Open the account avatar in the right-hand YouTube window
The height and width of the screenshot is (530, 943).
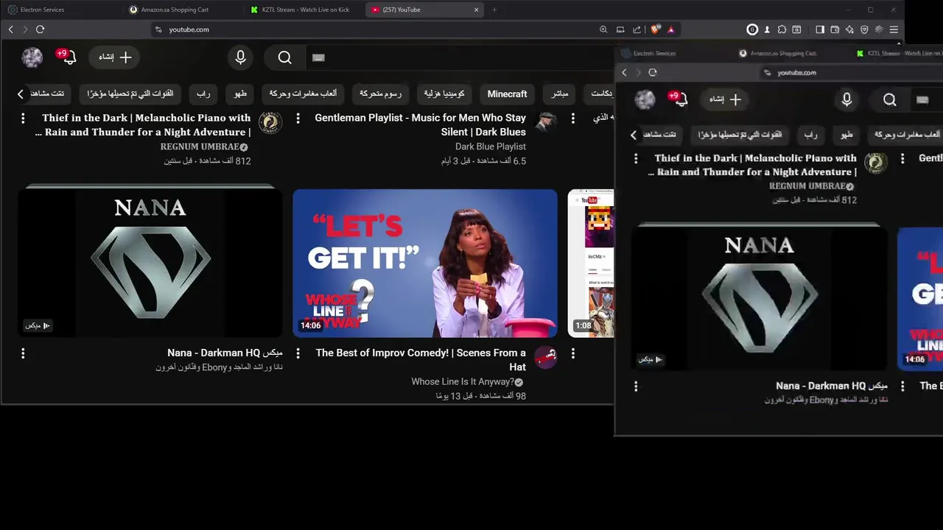[x=645, y=99]
